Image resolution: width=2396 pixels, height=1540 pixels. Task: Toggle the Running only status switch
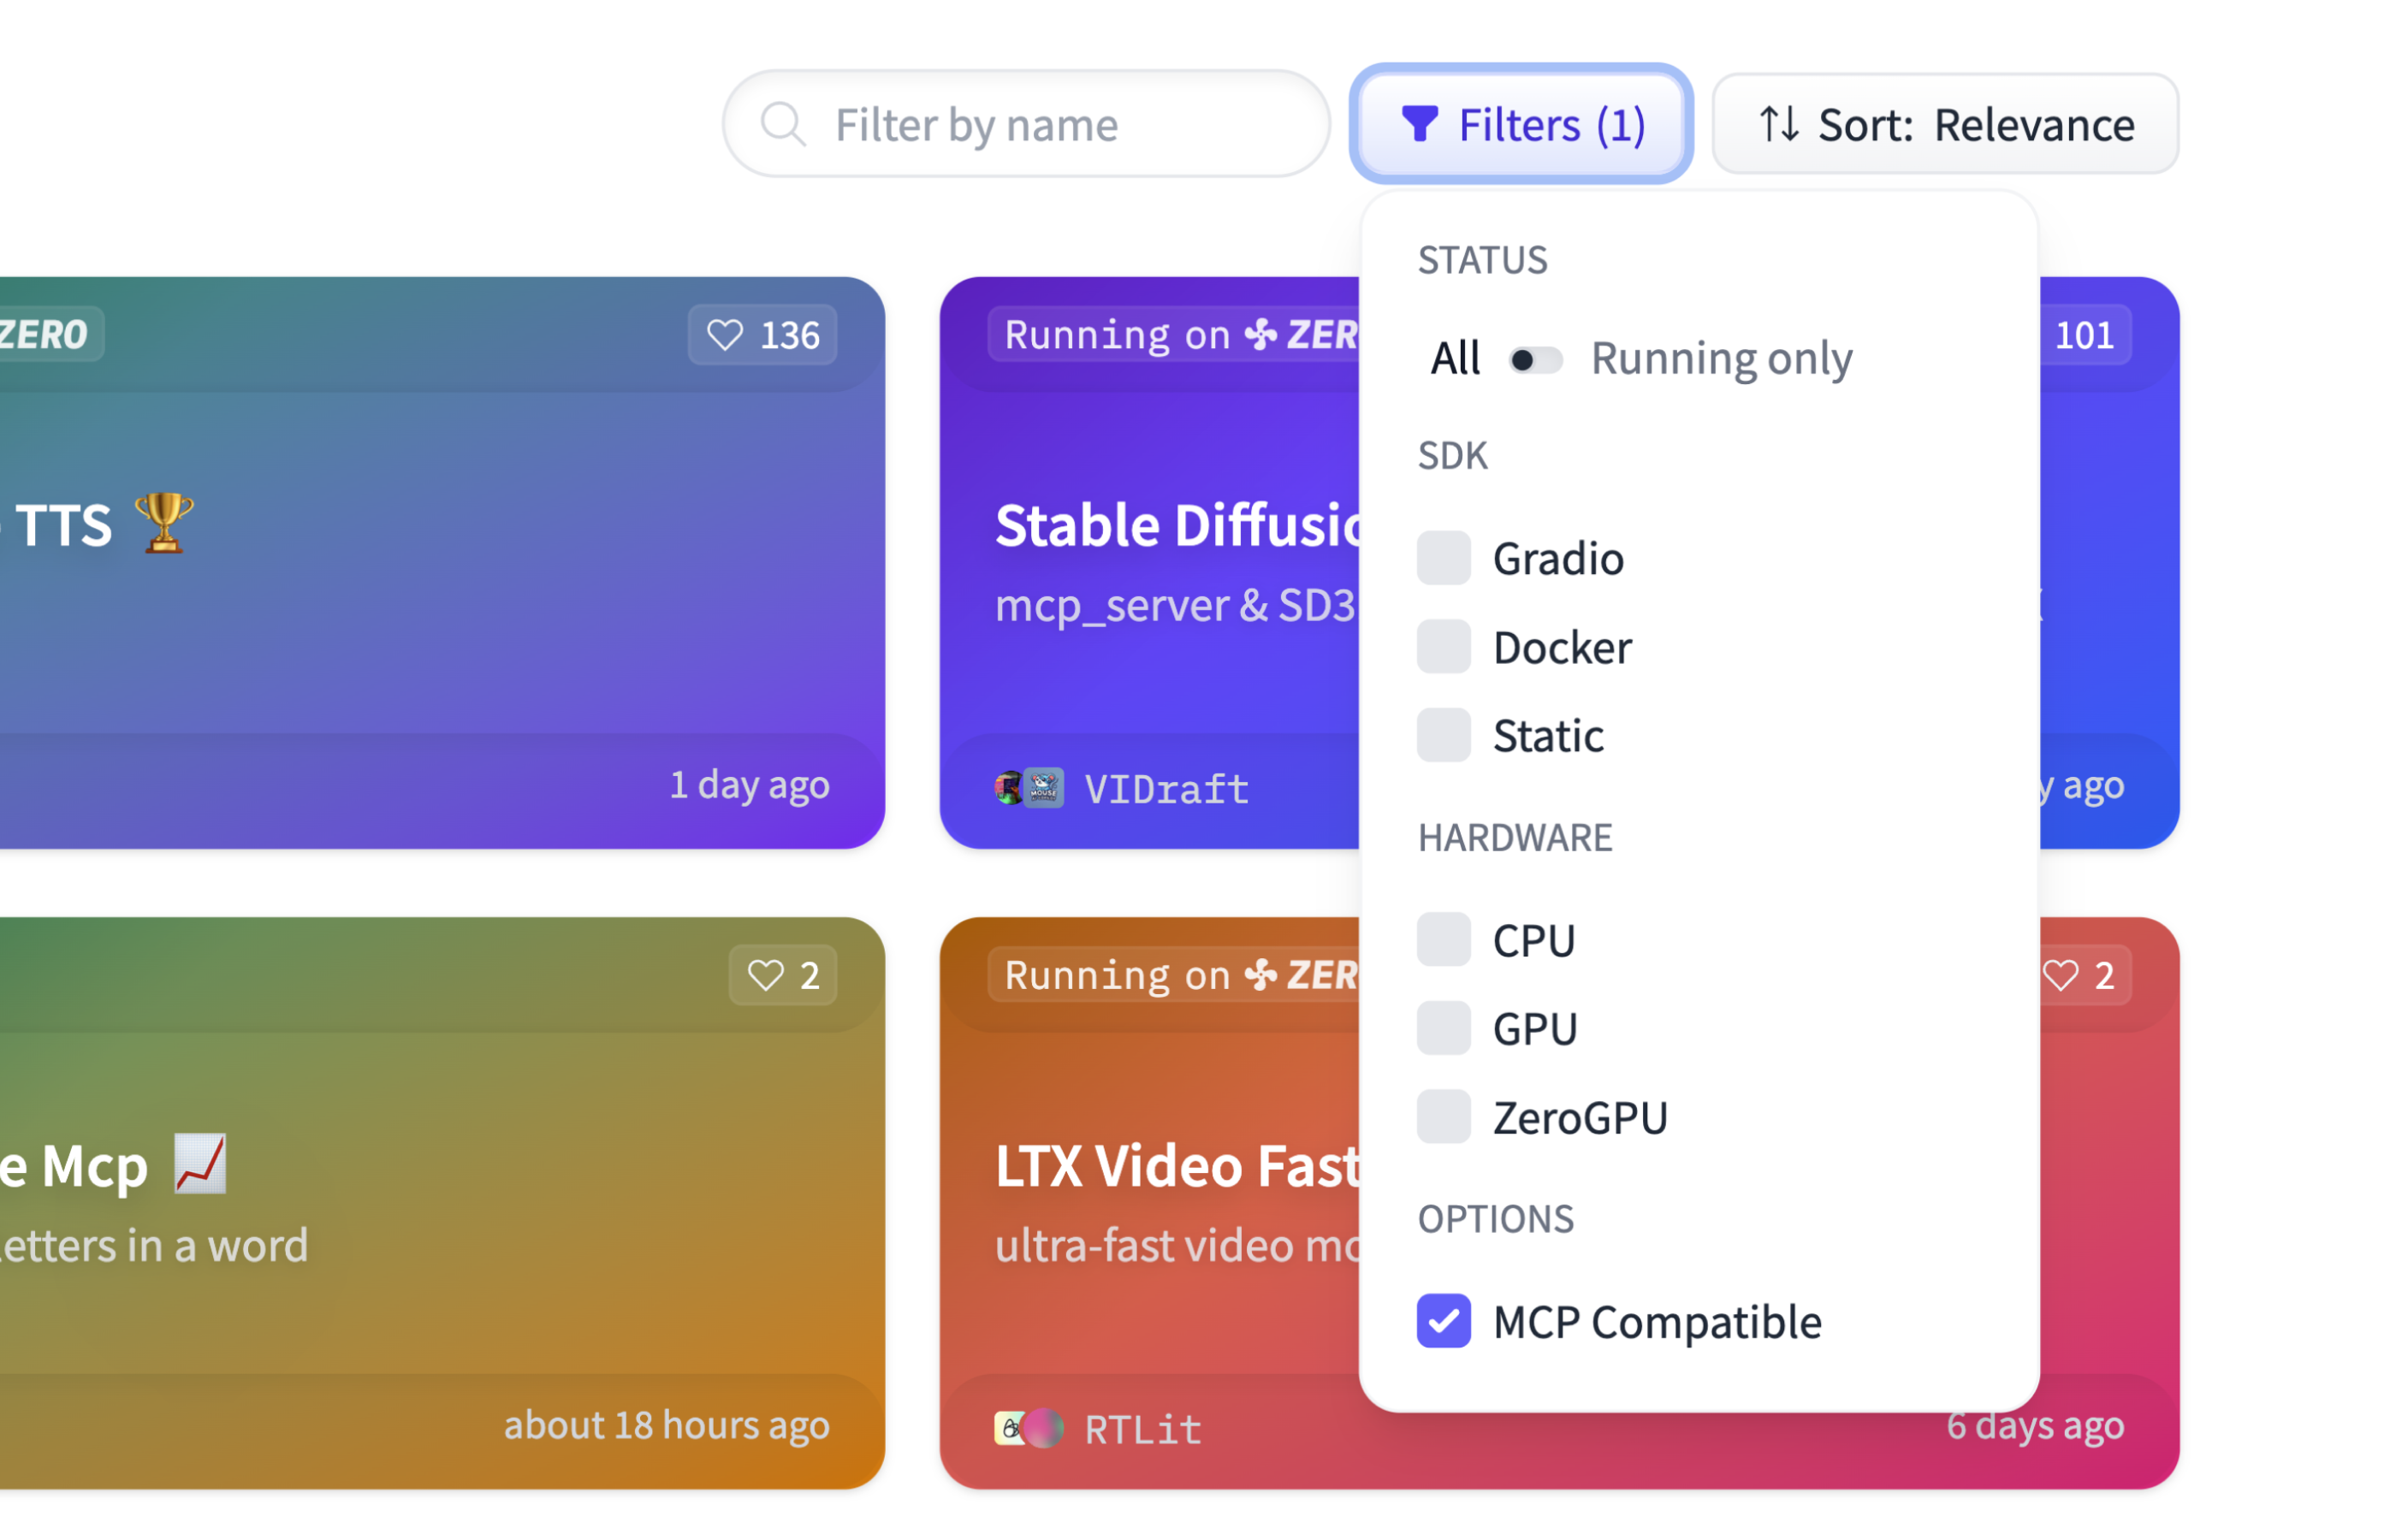click(1535, 360)
